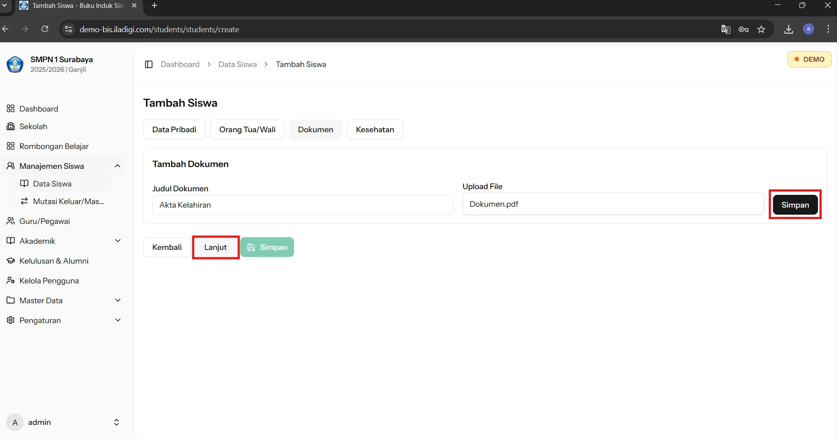Click the green Simpan button with disk icon
The image size is (837, 439).
[267, 247]
